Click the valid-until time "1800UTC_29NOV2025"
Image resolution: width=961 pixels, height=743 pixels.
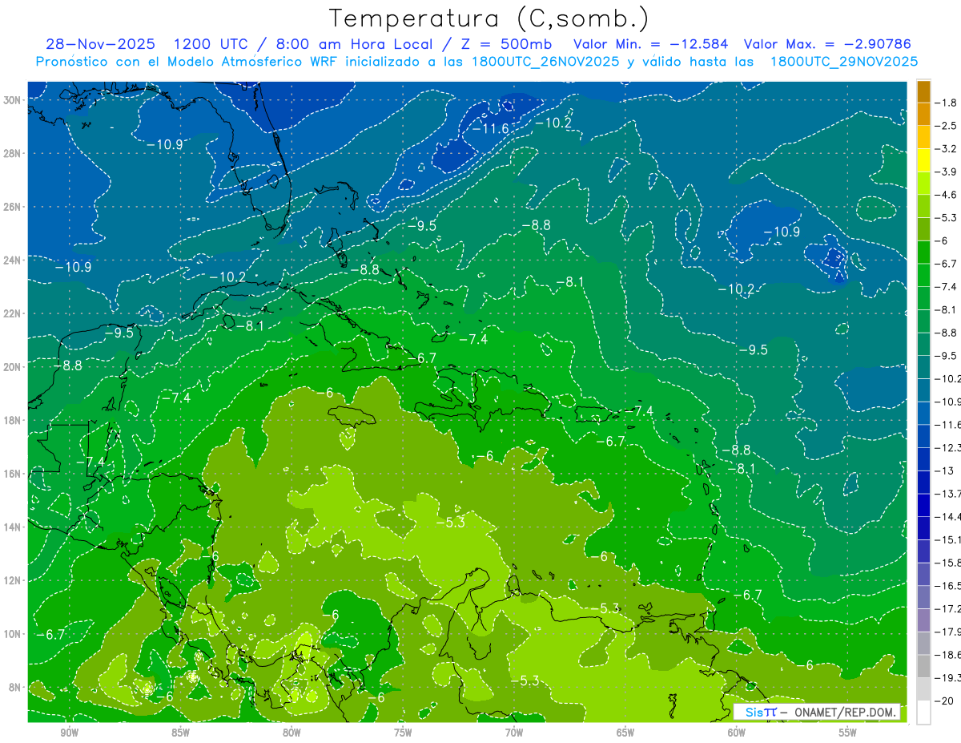pyautogui.click(x=843, y=62)
